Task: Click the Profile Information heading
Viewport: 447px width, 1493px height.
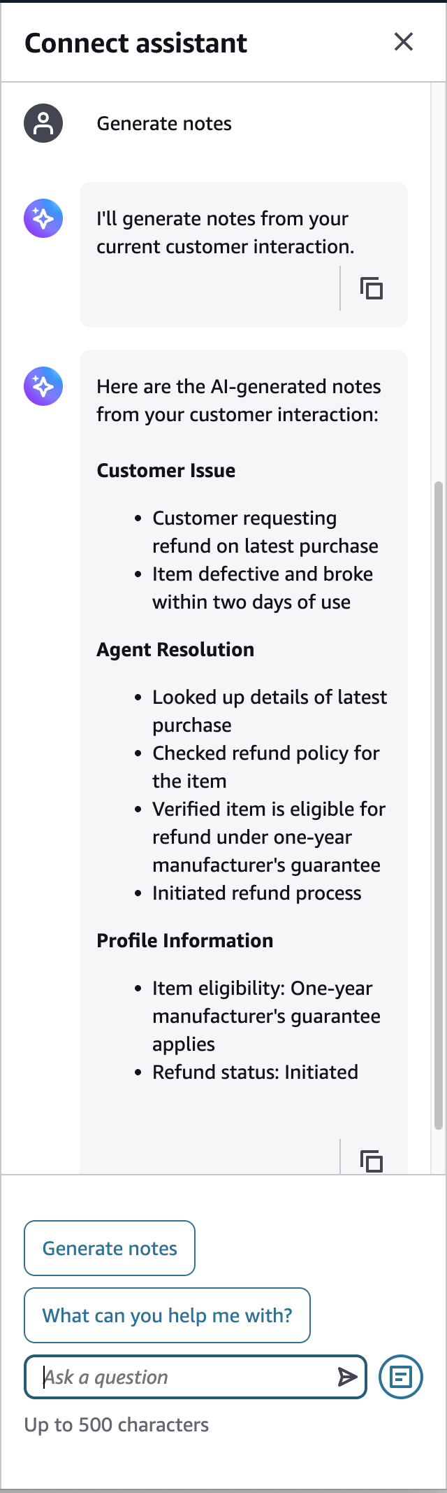Action: pos(185,940)
